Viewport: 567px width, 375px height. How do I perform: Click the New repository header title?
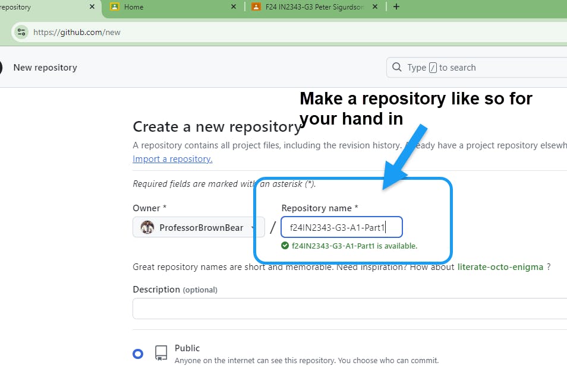(45, 68)
